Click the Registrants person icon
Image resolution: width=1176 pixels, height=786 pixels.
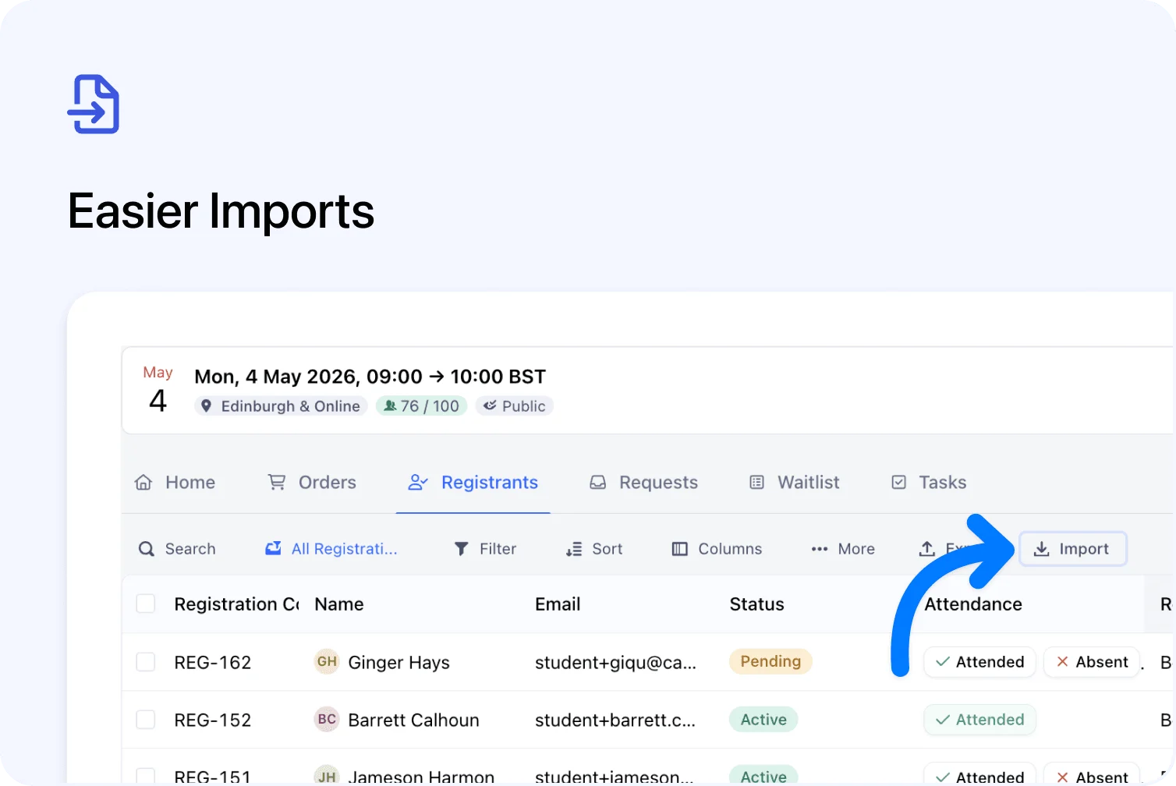coord(418,483)
